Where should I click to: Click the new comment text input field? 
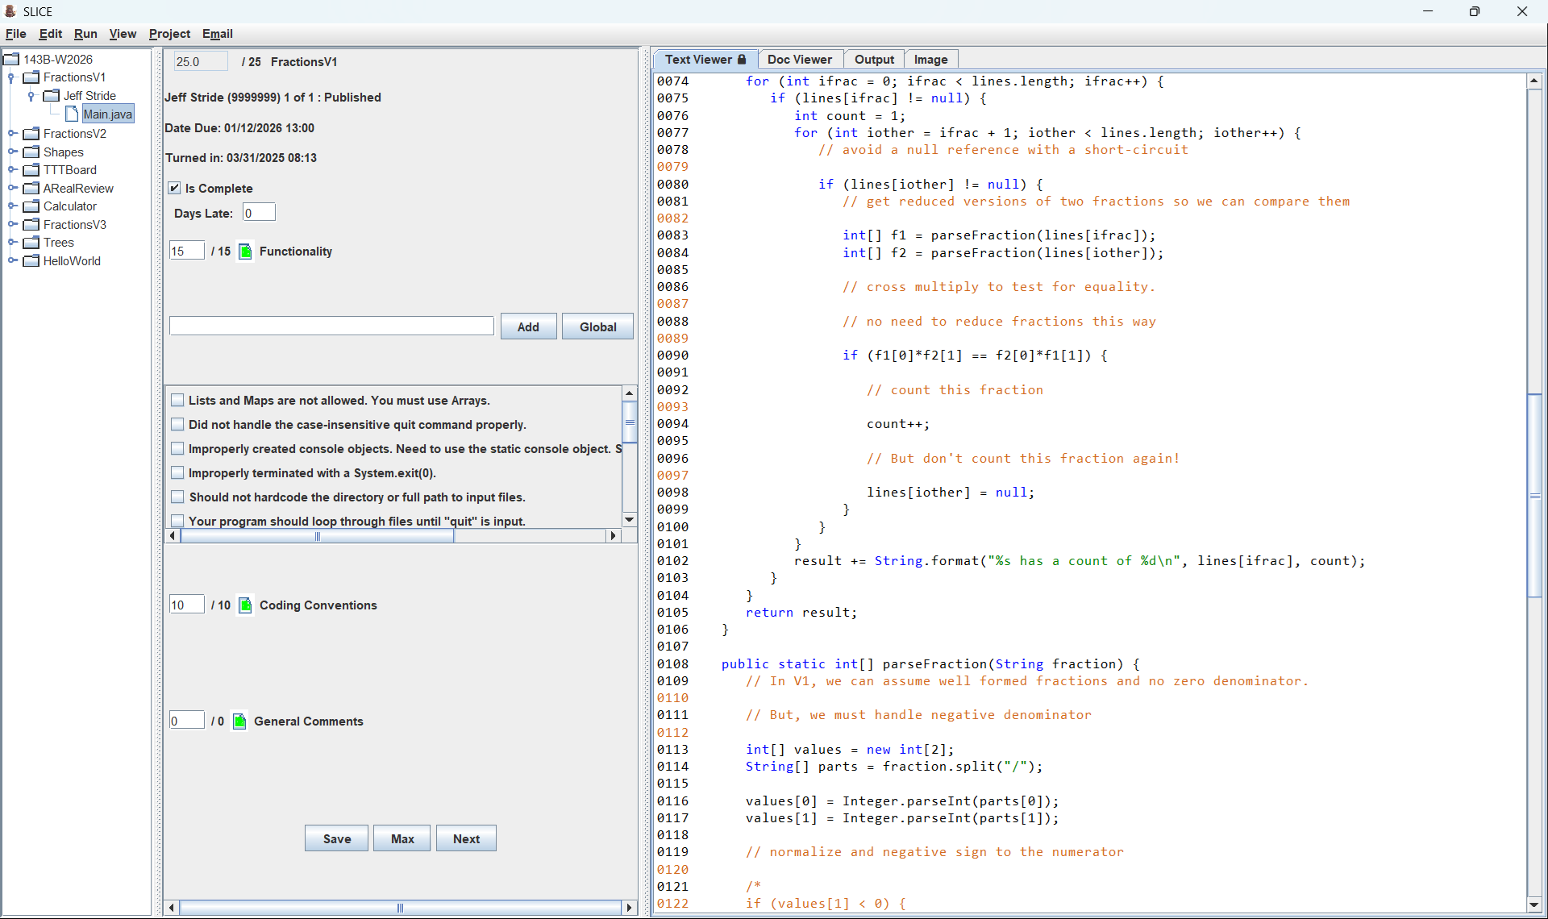coord(331,326)
